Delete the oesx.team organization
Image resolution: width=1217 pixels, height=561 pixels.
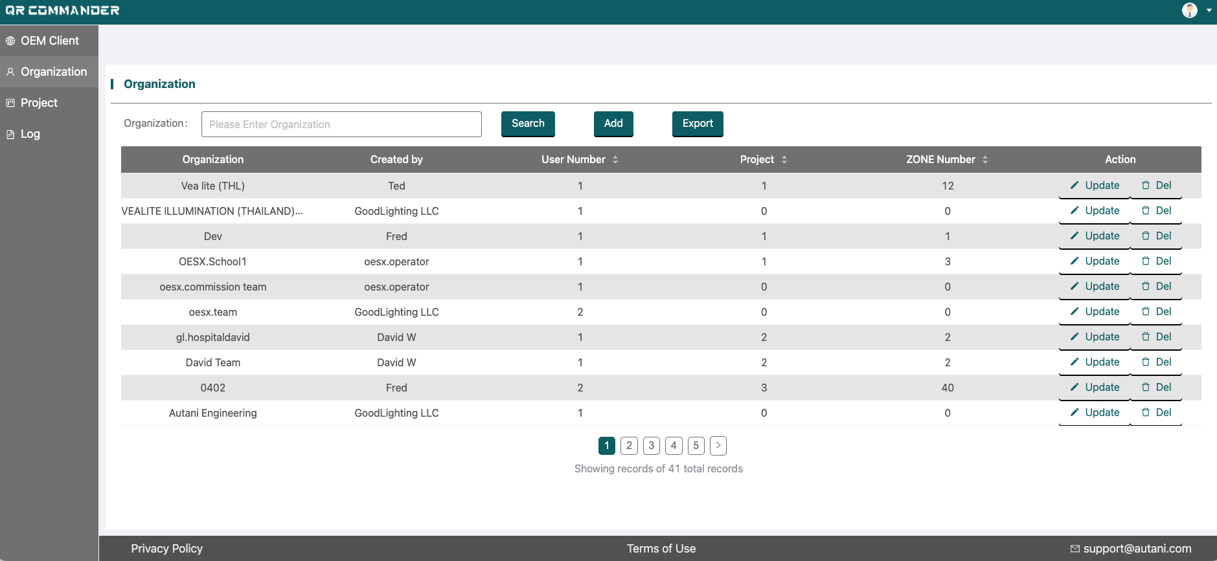pos(1156,312)
